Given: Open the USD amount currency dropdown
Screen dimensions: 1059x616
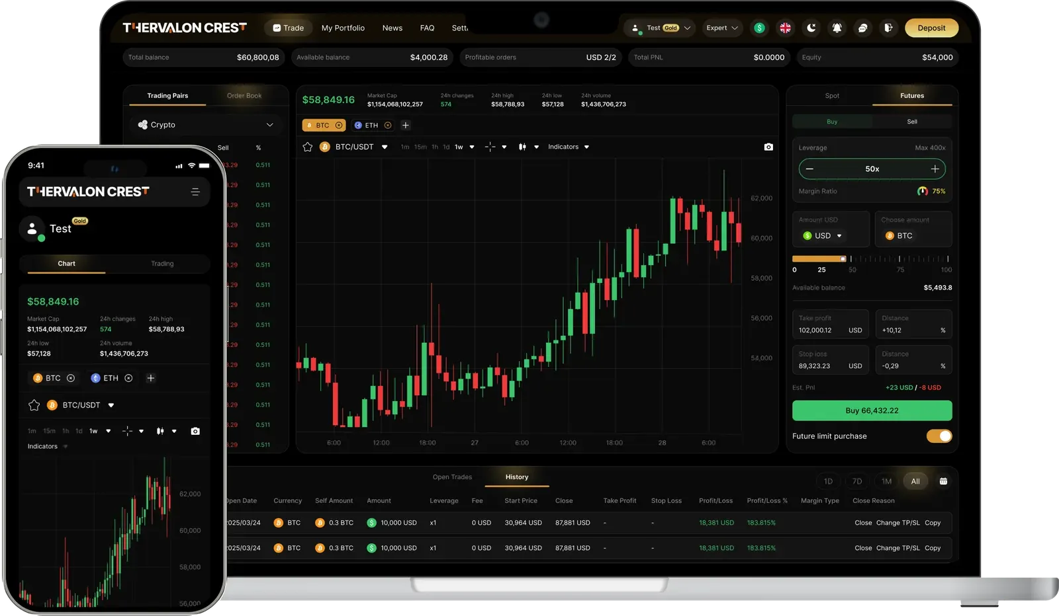Looking at the screenshot, I should pos(823,236).
